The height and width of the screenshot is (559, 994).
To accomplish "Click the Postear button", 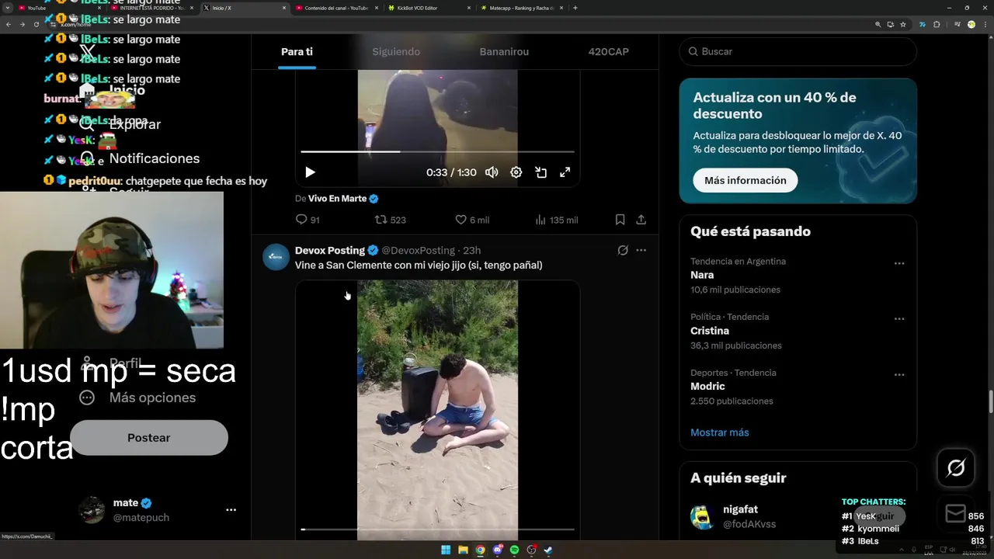I will pos(149,438).
